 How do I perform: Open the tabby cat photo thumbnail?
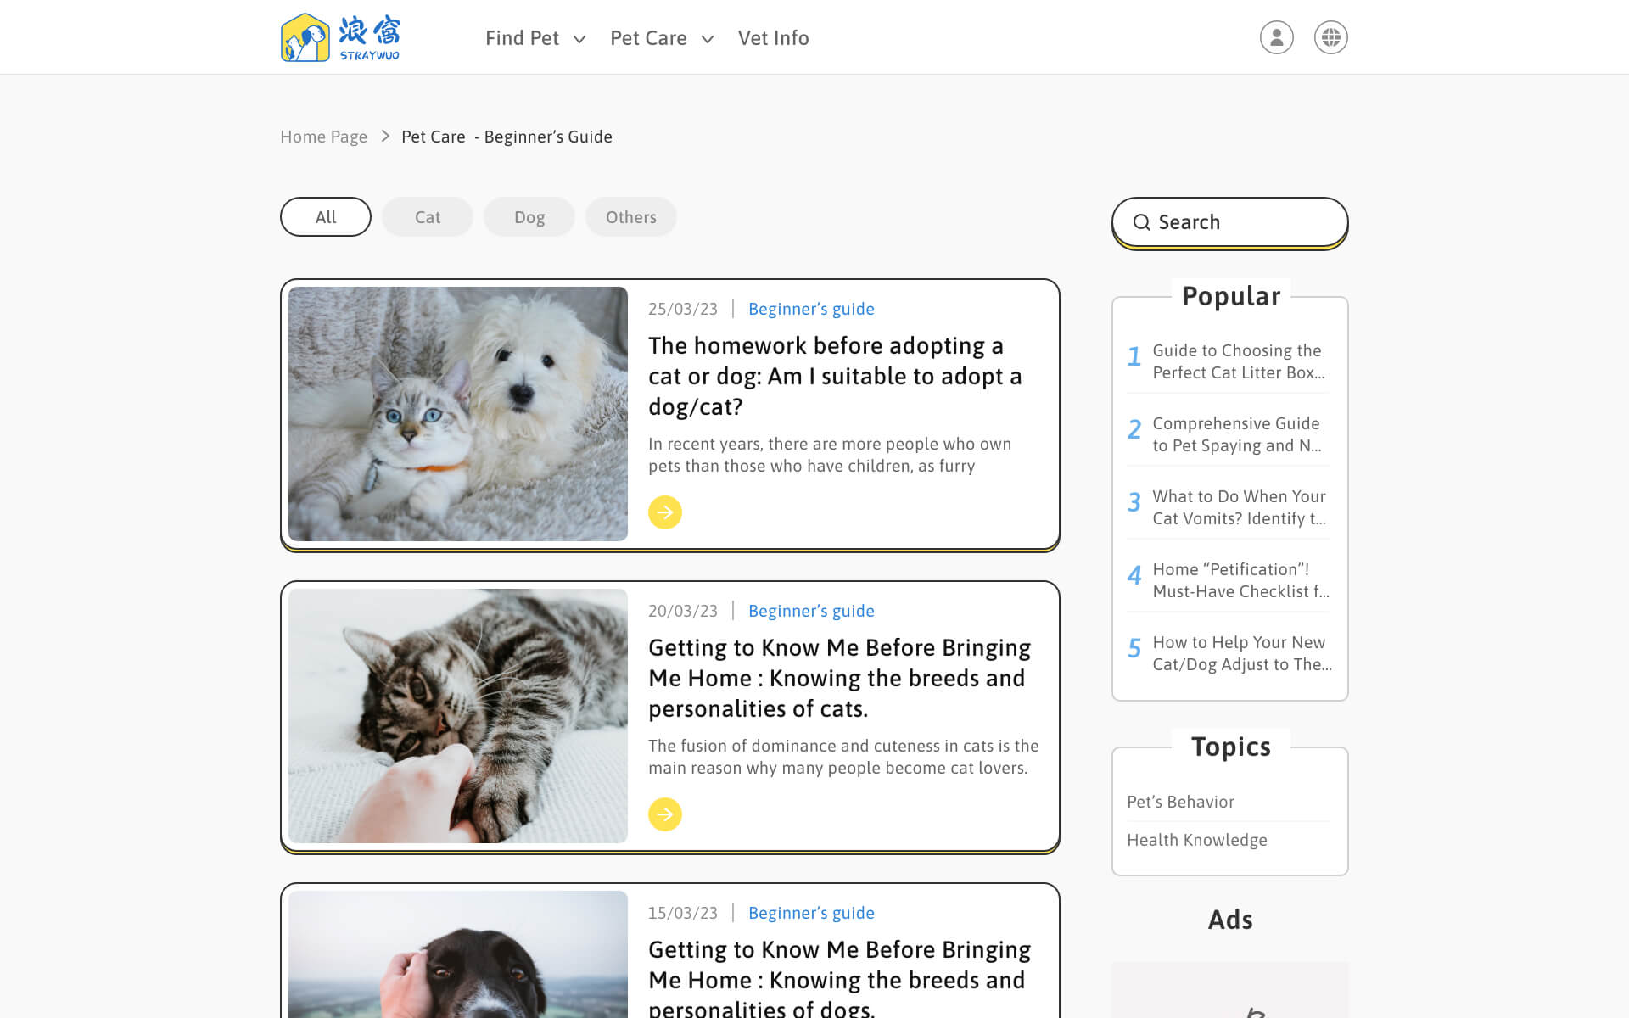pyautogui.click(x=458, y=716)
